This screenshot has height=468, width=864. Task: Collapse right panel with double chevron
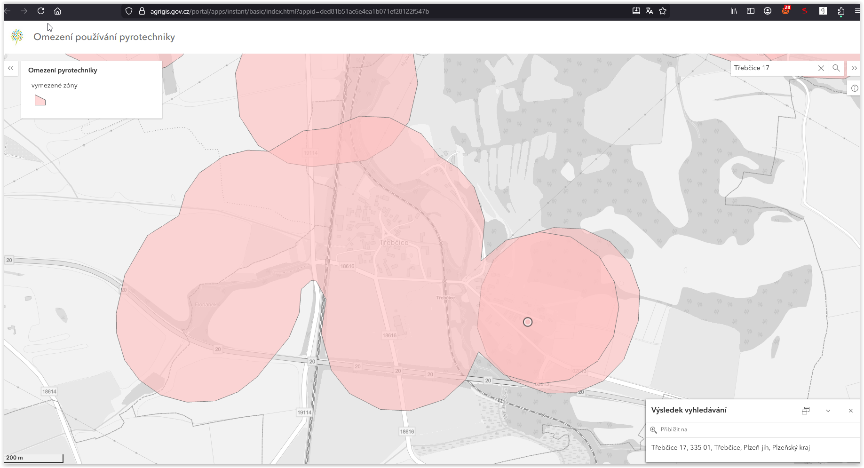point(854,68)
